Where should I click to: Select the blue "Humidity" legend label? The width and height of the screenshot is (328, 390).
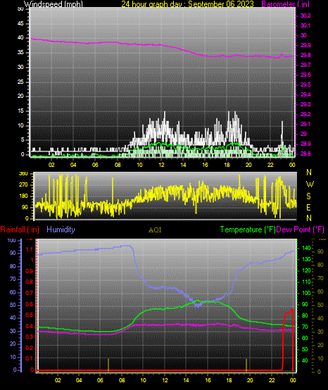tap(61, 229)
